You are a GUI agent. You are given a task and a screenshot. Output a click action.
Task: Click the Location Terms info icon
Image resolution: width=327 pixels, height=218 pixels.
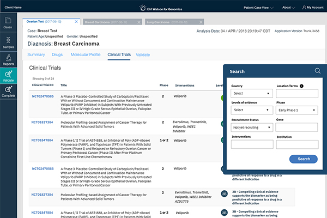(302, 86)
